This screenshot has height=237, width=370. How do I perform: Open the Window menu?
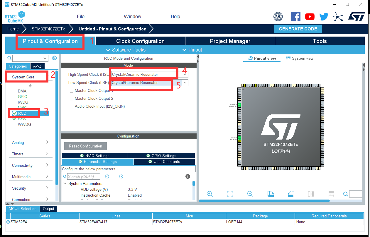point(132,17)
